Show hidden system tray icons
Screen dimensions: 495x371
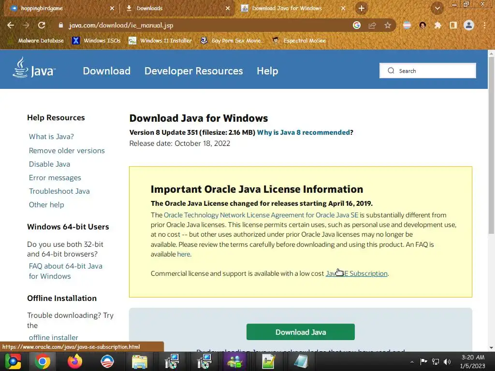click(412, 362)
